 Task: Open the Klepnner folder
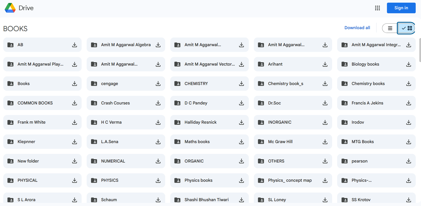[x=26, y=142]
